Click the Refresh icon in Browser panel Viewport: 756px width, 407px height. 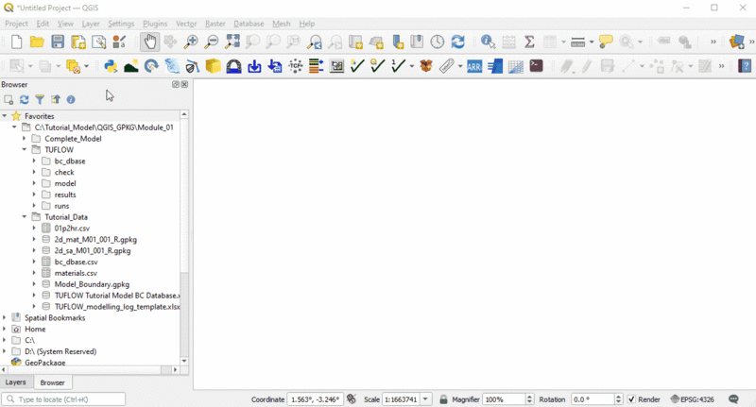[25, 99]
